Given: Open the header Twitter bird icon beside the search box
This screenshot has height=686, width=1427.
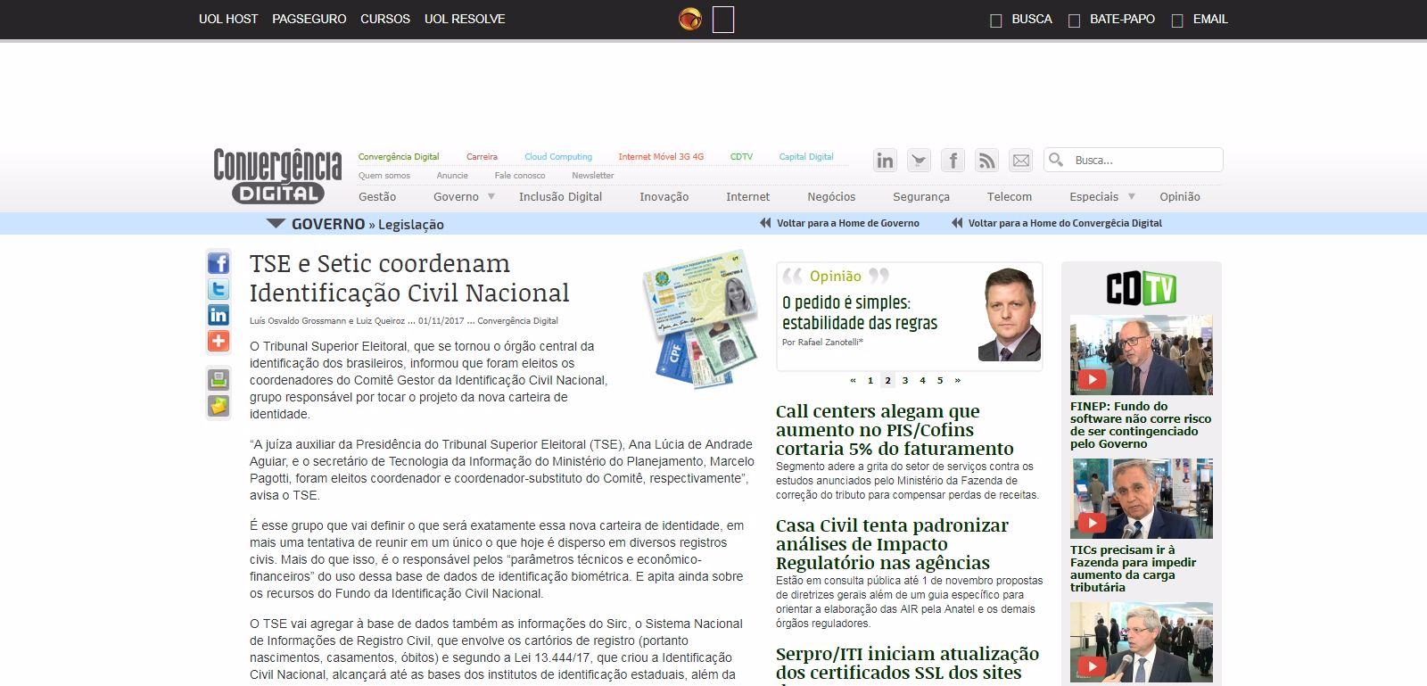Looking at the screenshot, I should click(x=919, y=161).
